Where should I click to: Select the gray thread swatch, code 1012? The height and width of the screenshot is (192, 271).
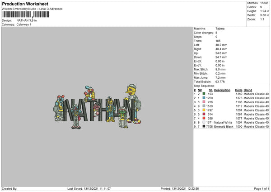pyautogui.click(x=204, y=106)
